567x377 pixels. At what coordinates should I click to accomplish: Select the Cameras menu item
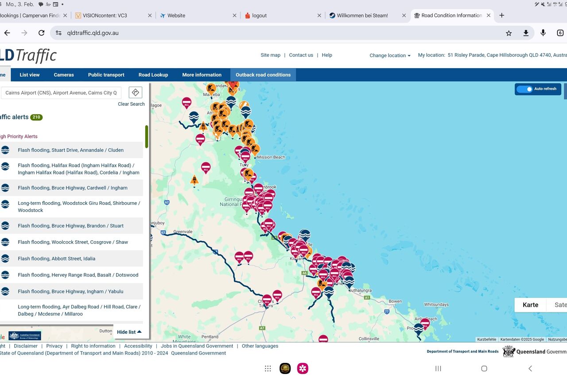[64, 75]
